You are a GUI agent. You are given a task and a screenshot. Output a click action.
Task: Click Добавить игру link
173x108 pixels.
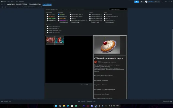coord(7,102)
